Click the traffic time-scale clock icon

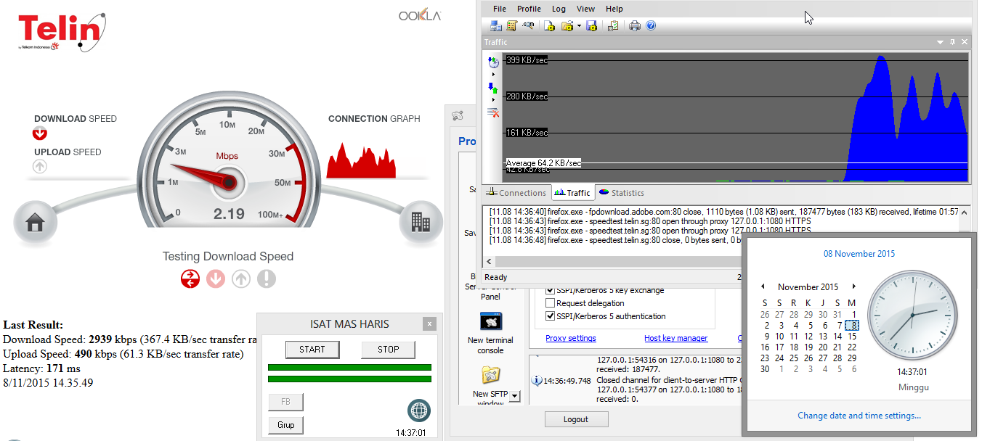coord(493,62)
